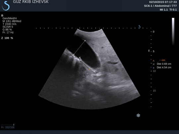Click the grayscale map bar
The image size is (179, 134).
point(173,32)
